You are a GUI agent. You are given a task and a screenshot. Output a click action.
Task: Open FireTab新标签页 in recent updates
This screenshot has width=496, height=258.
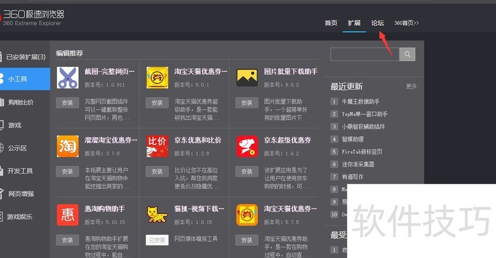coord(362,151)
